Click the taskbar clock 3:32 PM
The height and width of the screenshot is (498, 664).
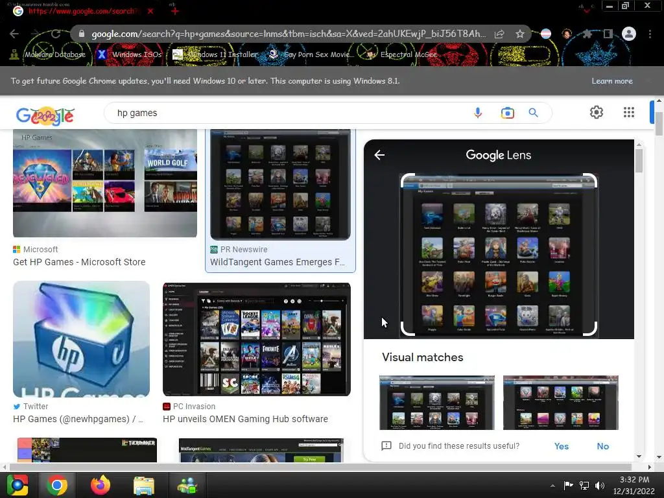(634, 480)
